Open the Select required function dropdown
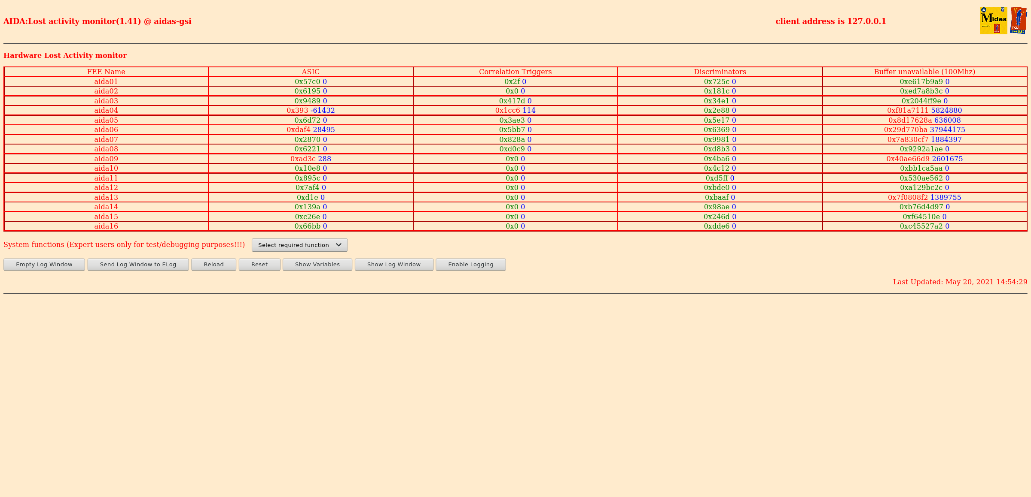 click(299, 245)
